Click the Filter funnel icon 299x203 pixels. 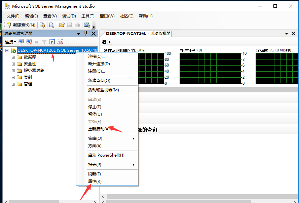(44, 42)
